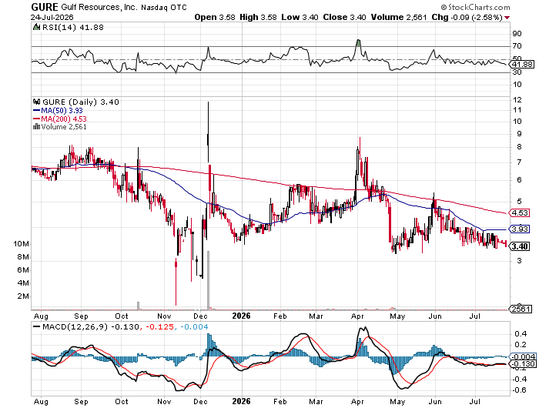Click the 3.40 last price tag
Image resolution: width=539 pixels, height=408 pixels.
[520, 246]
